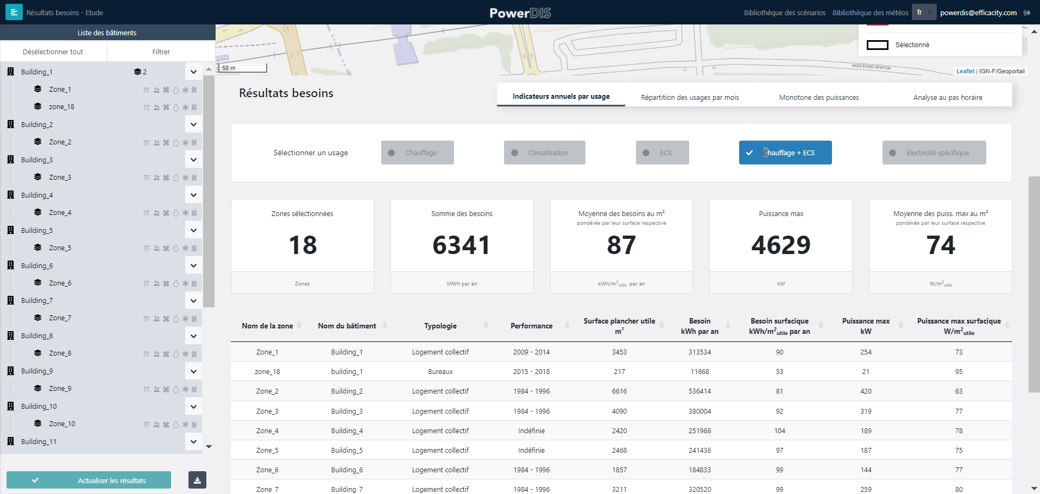This screenshot has height=494, width=1040.
Task: Click the occupants icon in Zone_10 row
Action: [156, 425]
